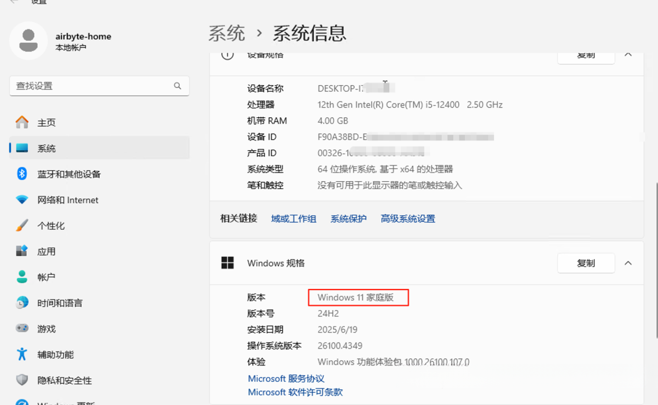Select 隐私和安全性 in the sidebar
This screenshot has width=658, height=405.
coord(99,380)
